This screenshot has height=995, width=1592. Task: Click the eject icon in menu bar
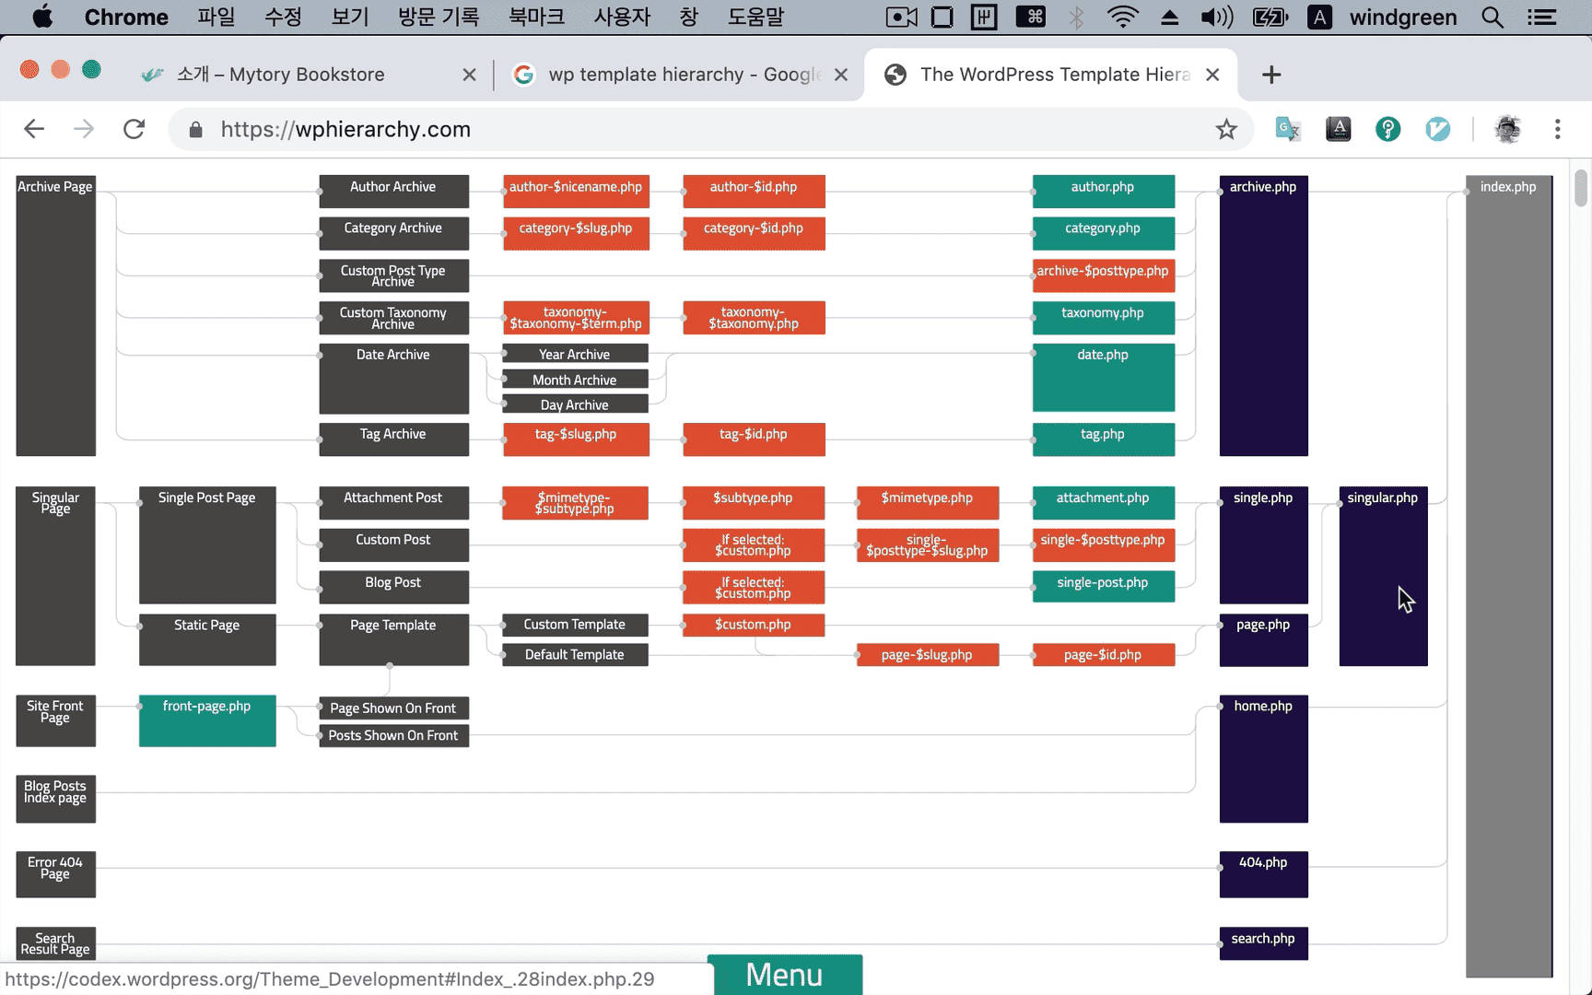point(1169,17)
